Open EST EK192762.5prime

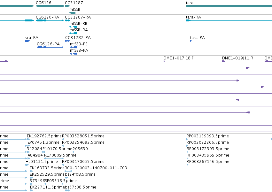click(x=44, y=136)
